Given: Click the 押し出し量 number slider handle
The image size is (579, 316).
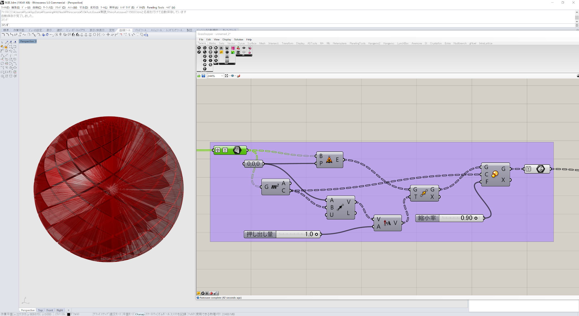Looking at the screenshot, I should point(316,234).
